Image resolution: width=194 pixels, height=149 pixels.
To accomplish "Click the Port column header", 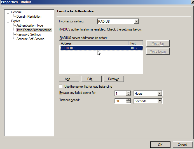I will click(x=135, y=43).
